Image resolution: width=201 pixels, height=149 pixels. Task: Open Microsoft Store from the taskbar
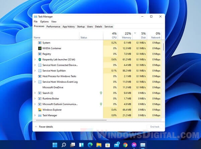pyautogui.click(x=108, y=145)
